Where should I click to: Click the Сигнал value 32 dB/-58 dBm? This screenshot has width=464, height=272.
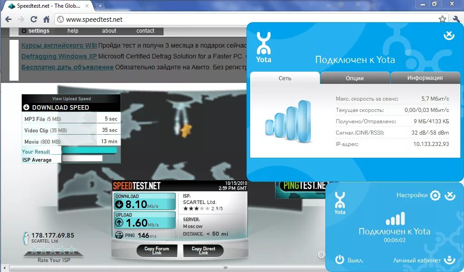(x=430, y=132)
